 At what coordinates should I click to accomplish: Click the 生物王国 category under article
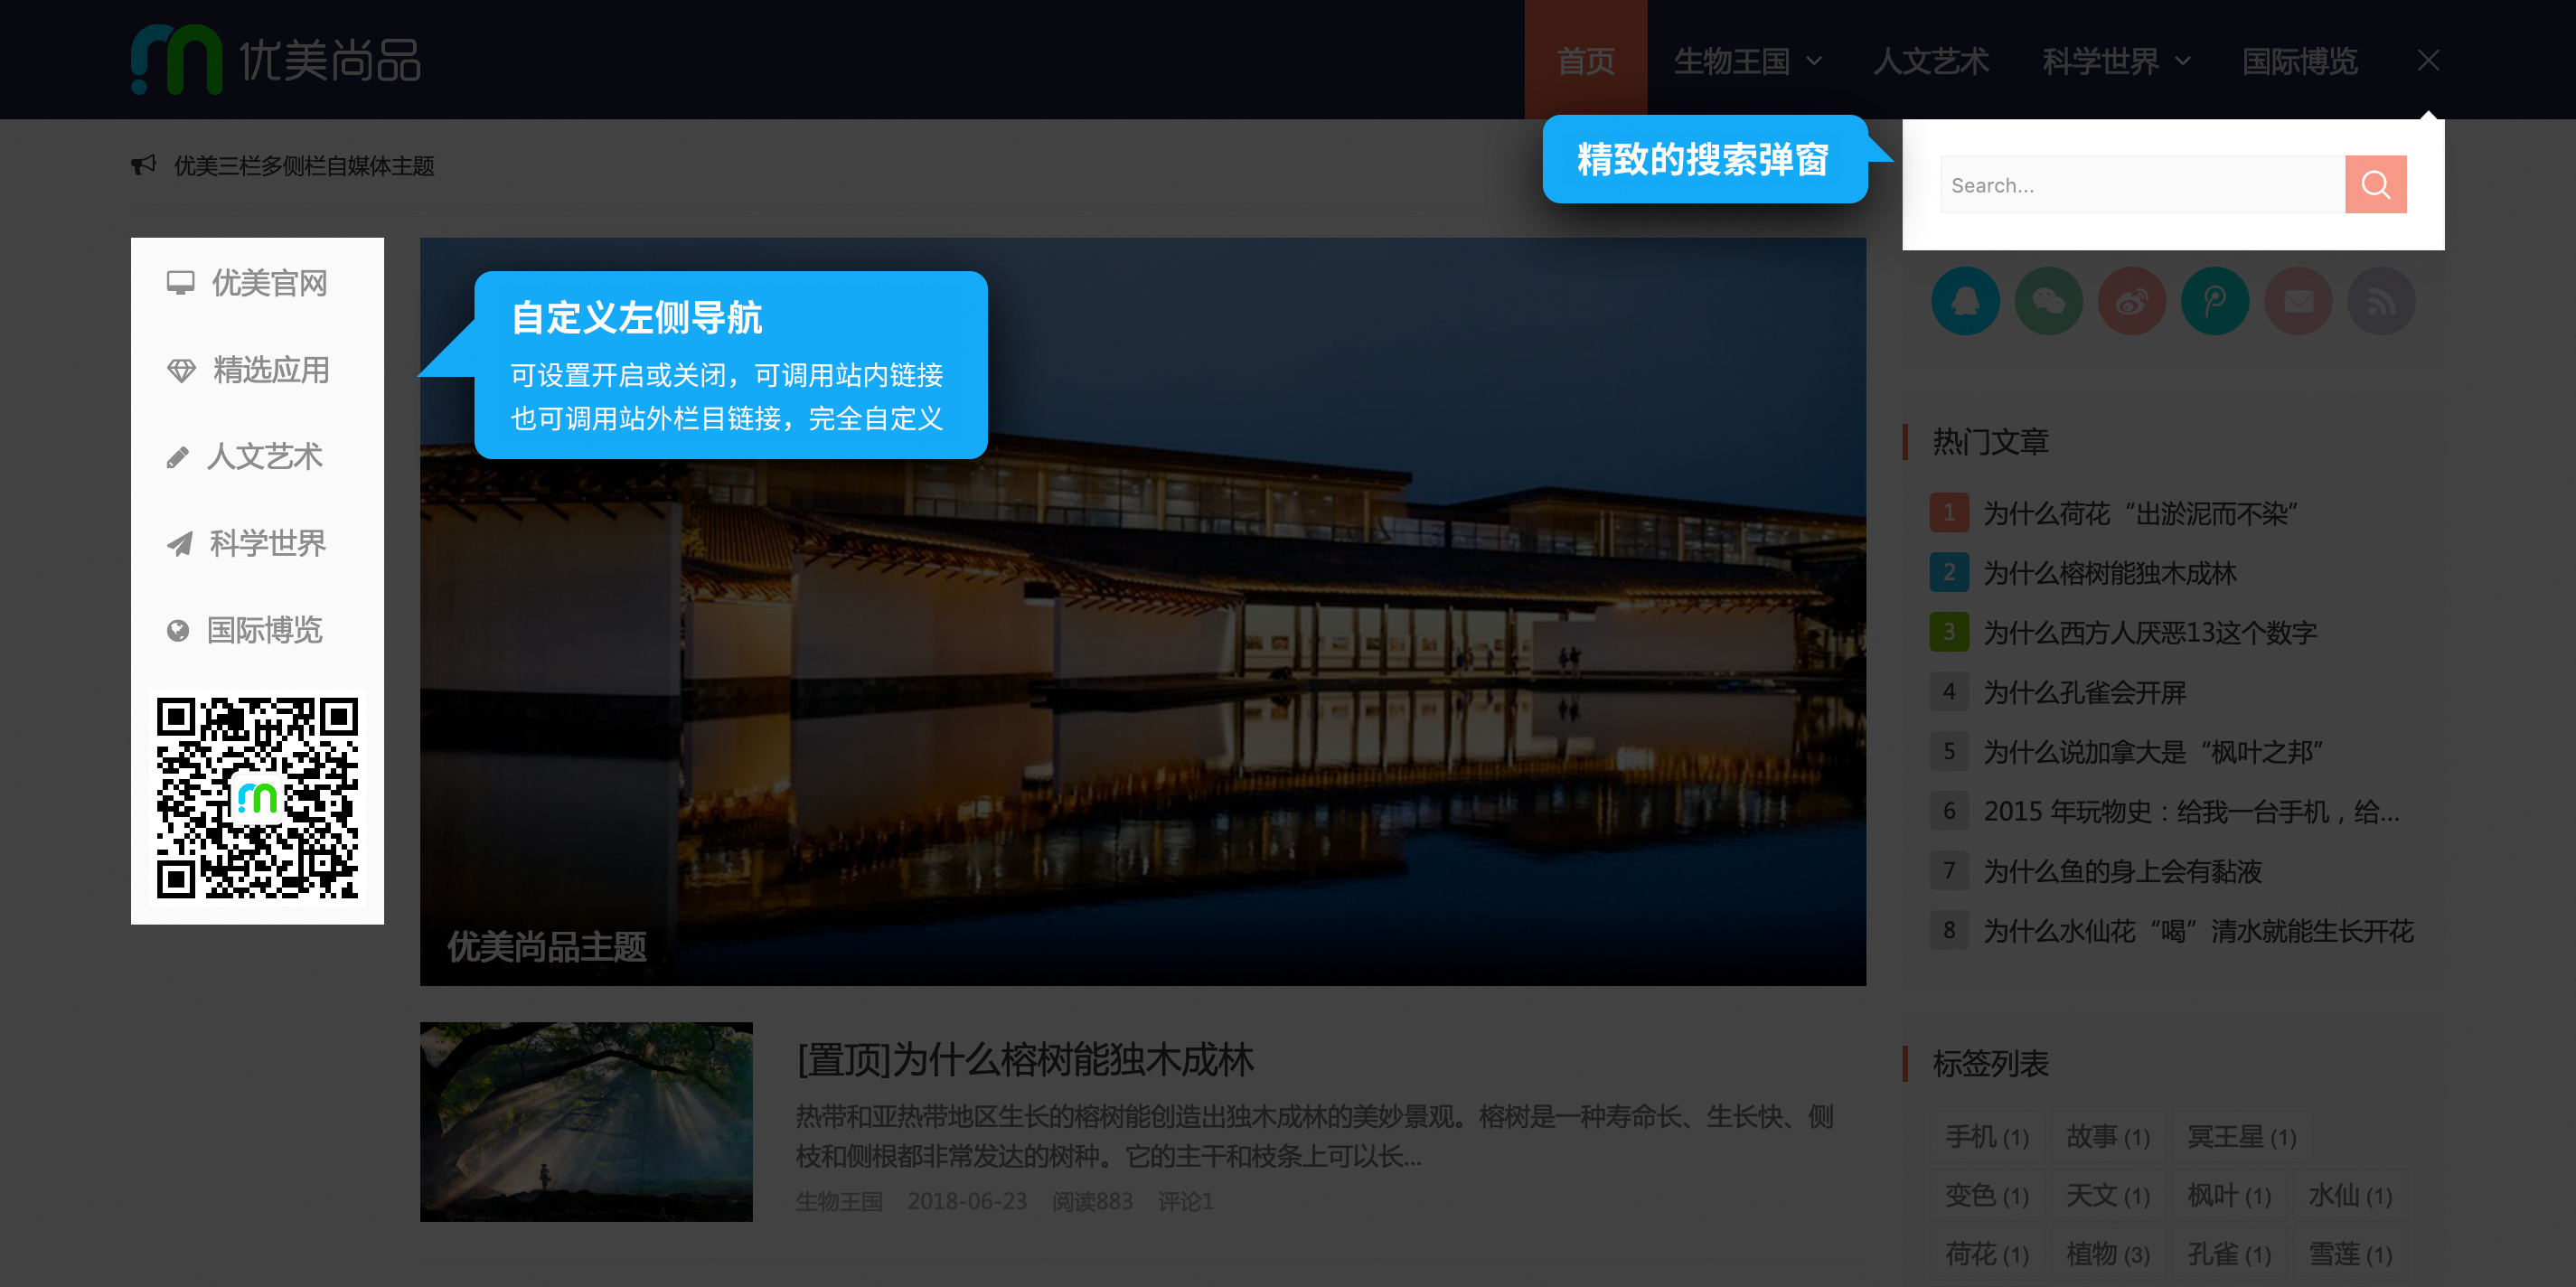coord(839,1201)
